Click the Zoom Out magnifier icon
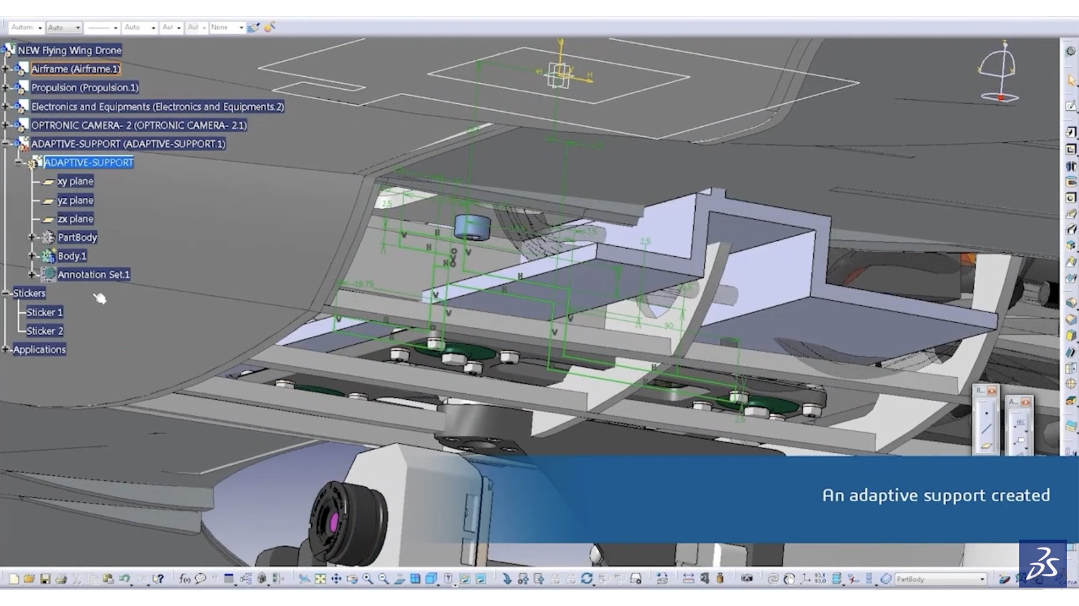Viewport: 1079px width, 606px height. (x=383, y=579)
